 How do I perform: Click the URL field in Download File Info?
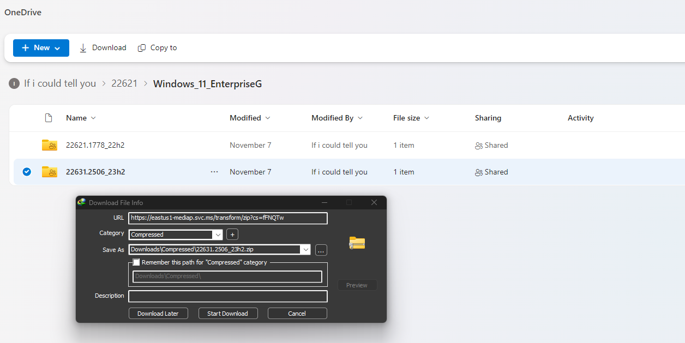[228, 218]
